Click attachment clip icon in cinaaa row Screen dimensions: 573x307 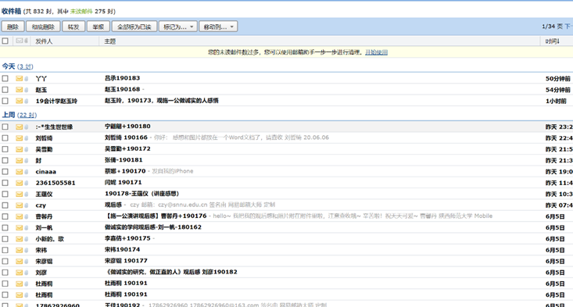pyautogui.click(x=27, y=172)
